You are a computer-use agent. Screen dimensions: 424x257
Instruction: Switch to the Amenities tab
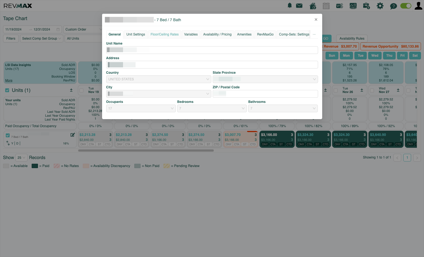244,34
